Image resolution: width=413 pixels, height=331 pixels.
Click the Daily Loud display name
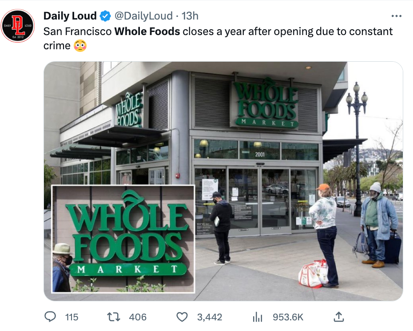coord(70,16)
